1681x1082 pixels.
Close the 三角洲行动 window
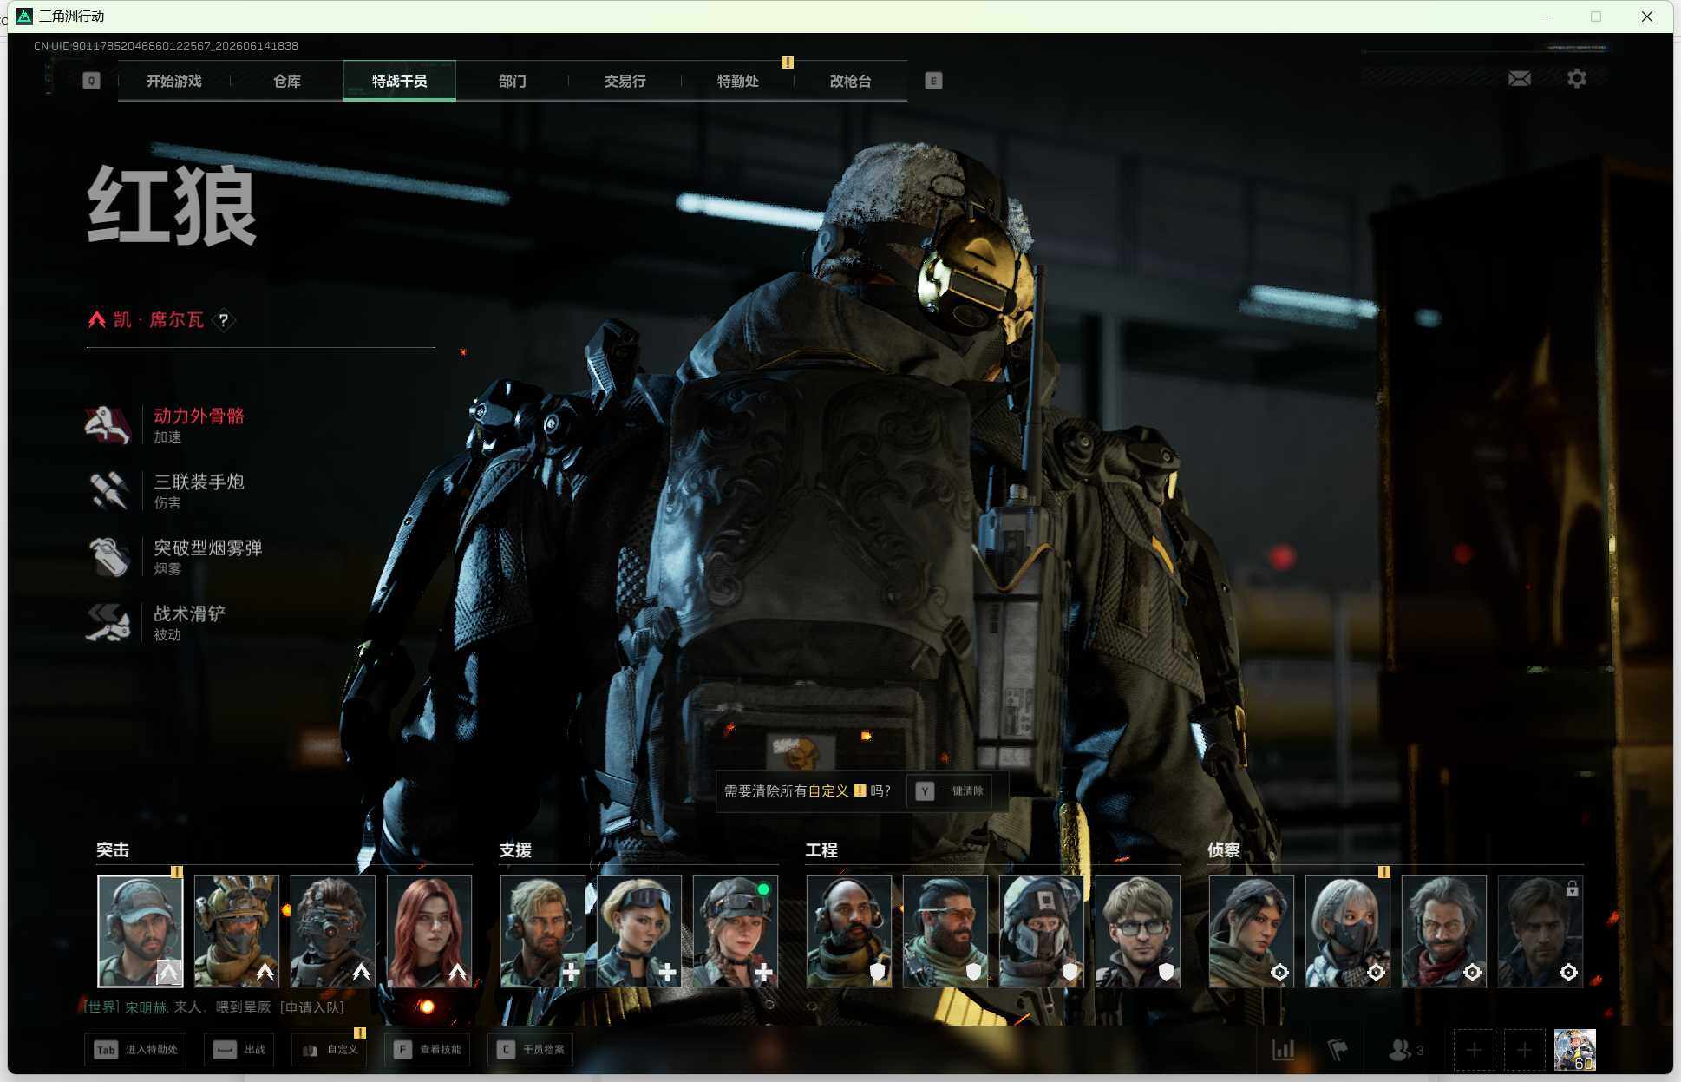click(1647, 16)
